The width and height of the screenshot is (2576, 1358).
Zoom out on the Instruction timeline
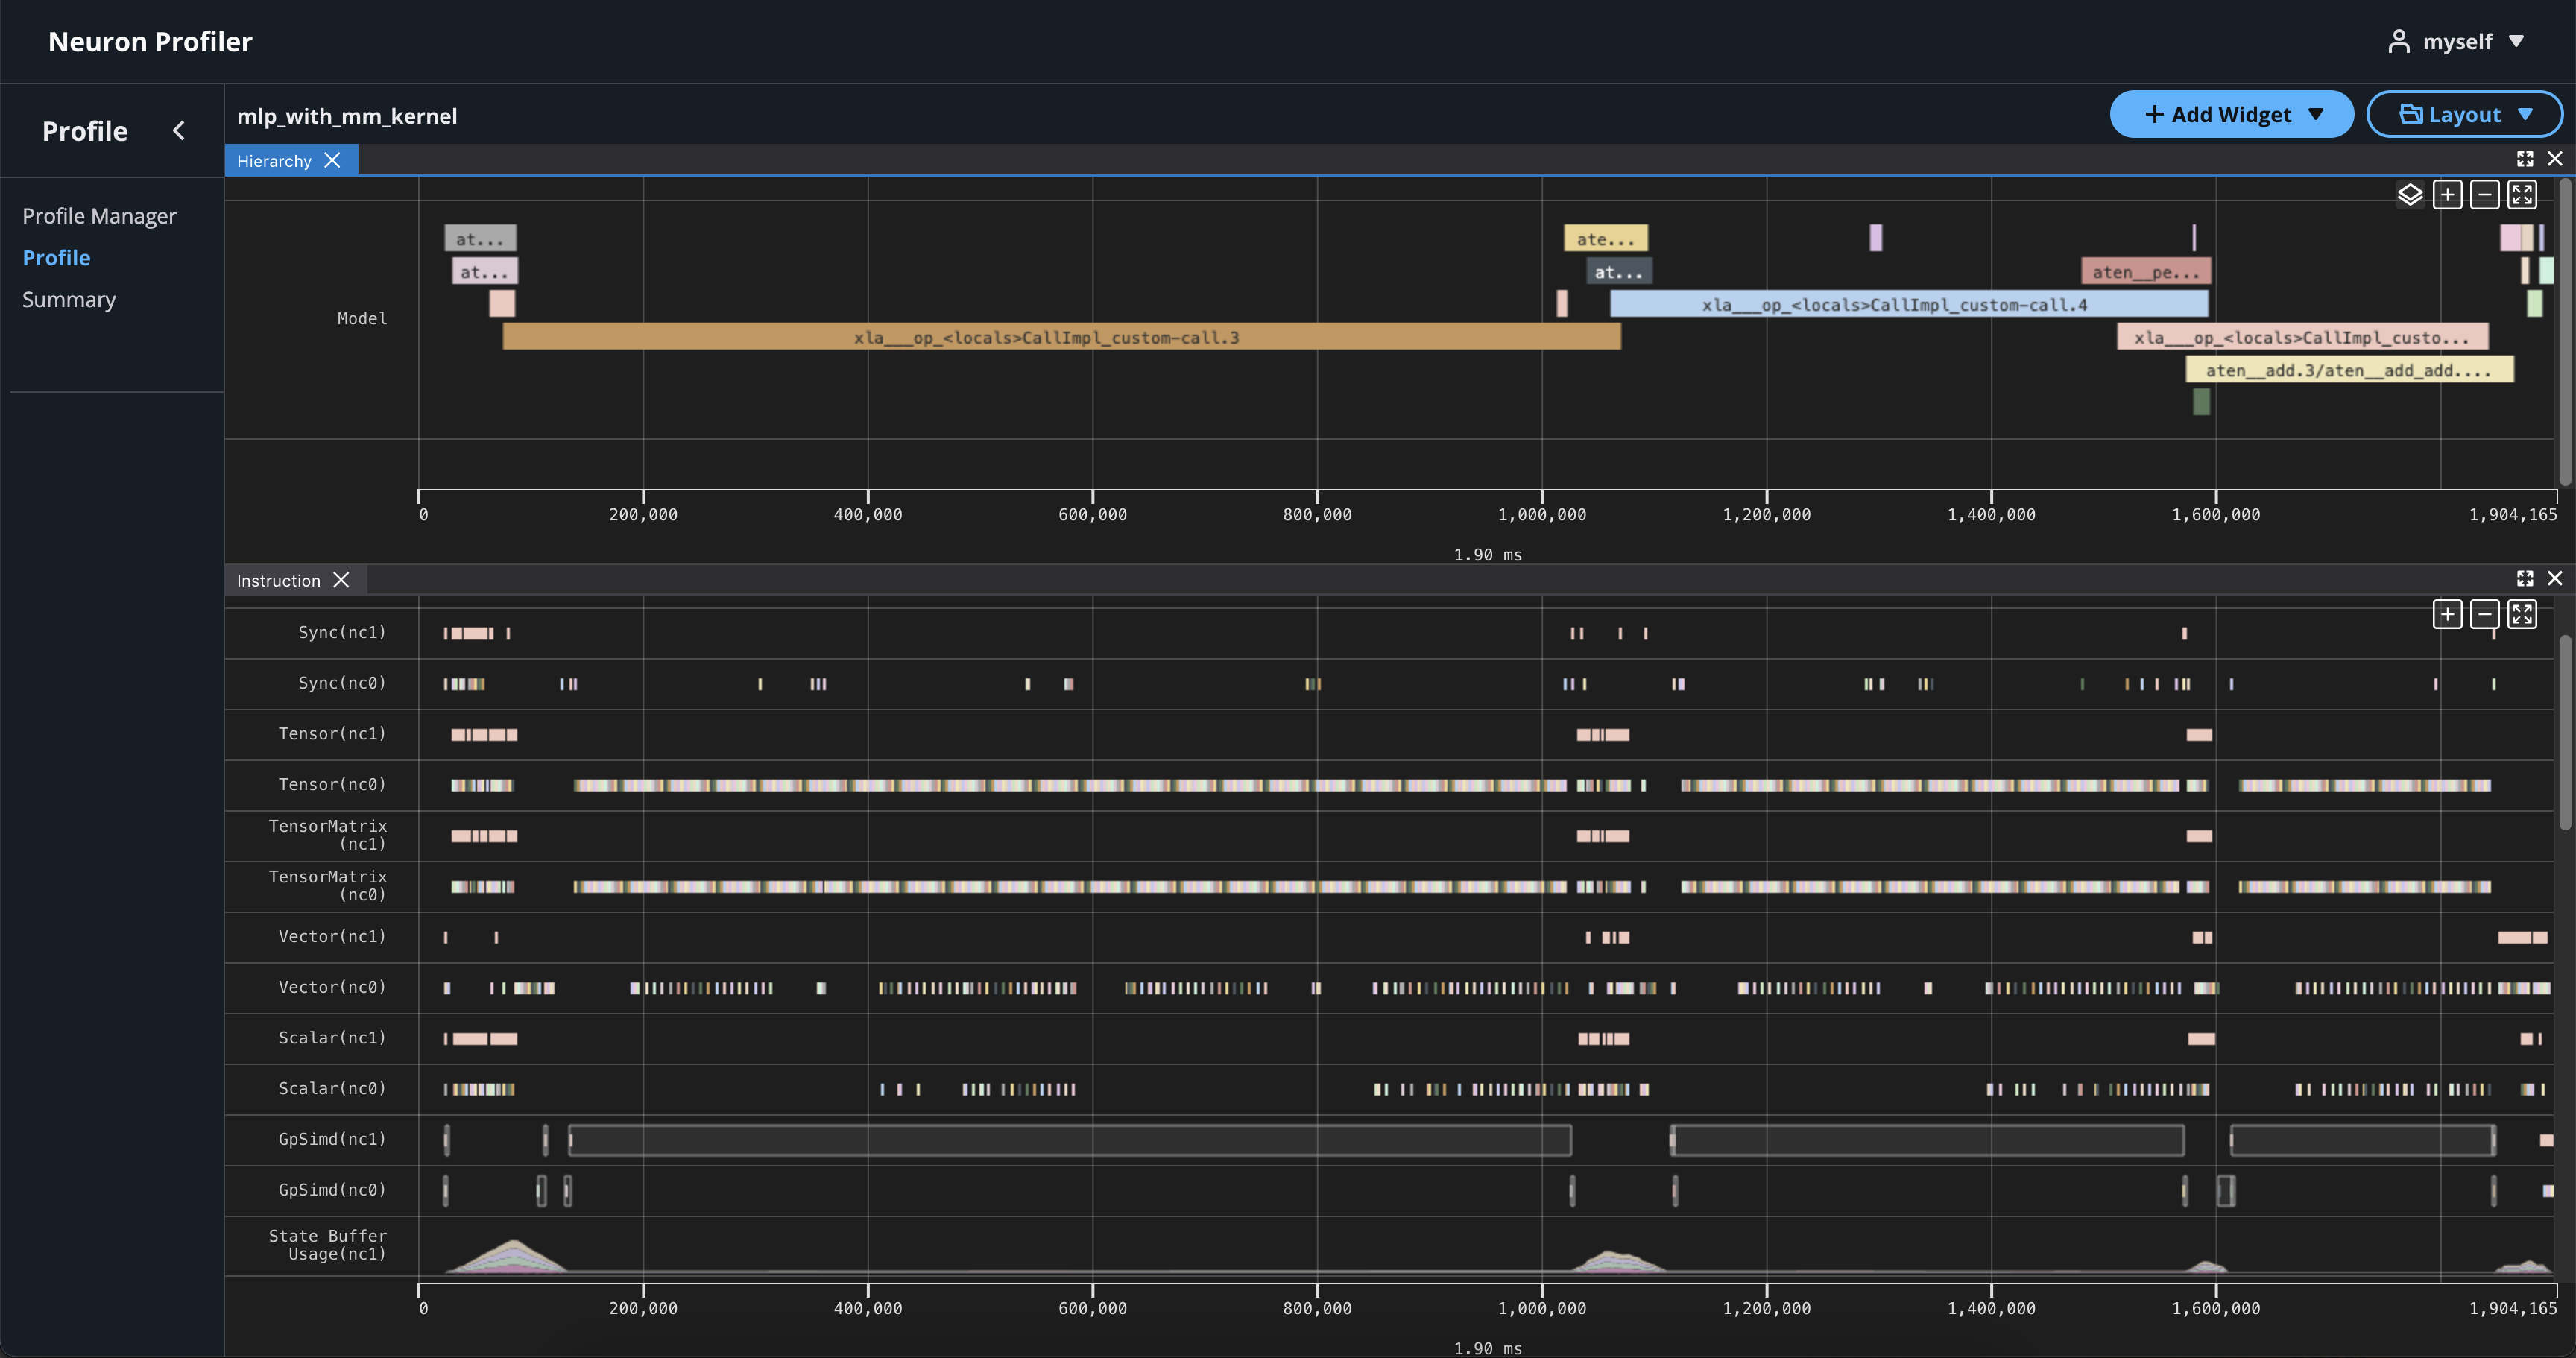click(x=2484, y=614)
